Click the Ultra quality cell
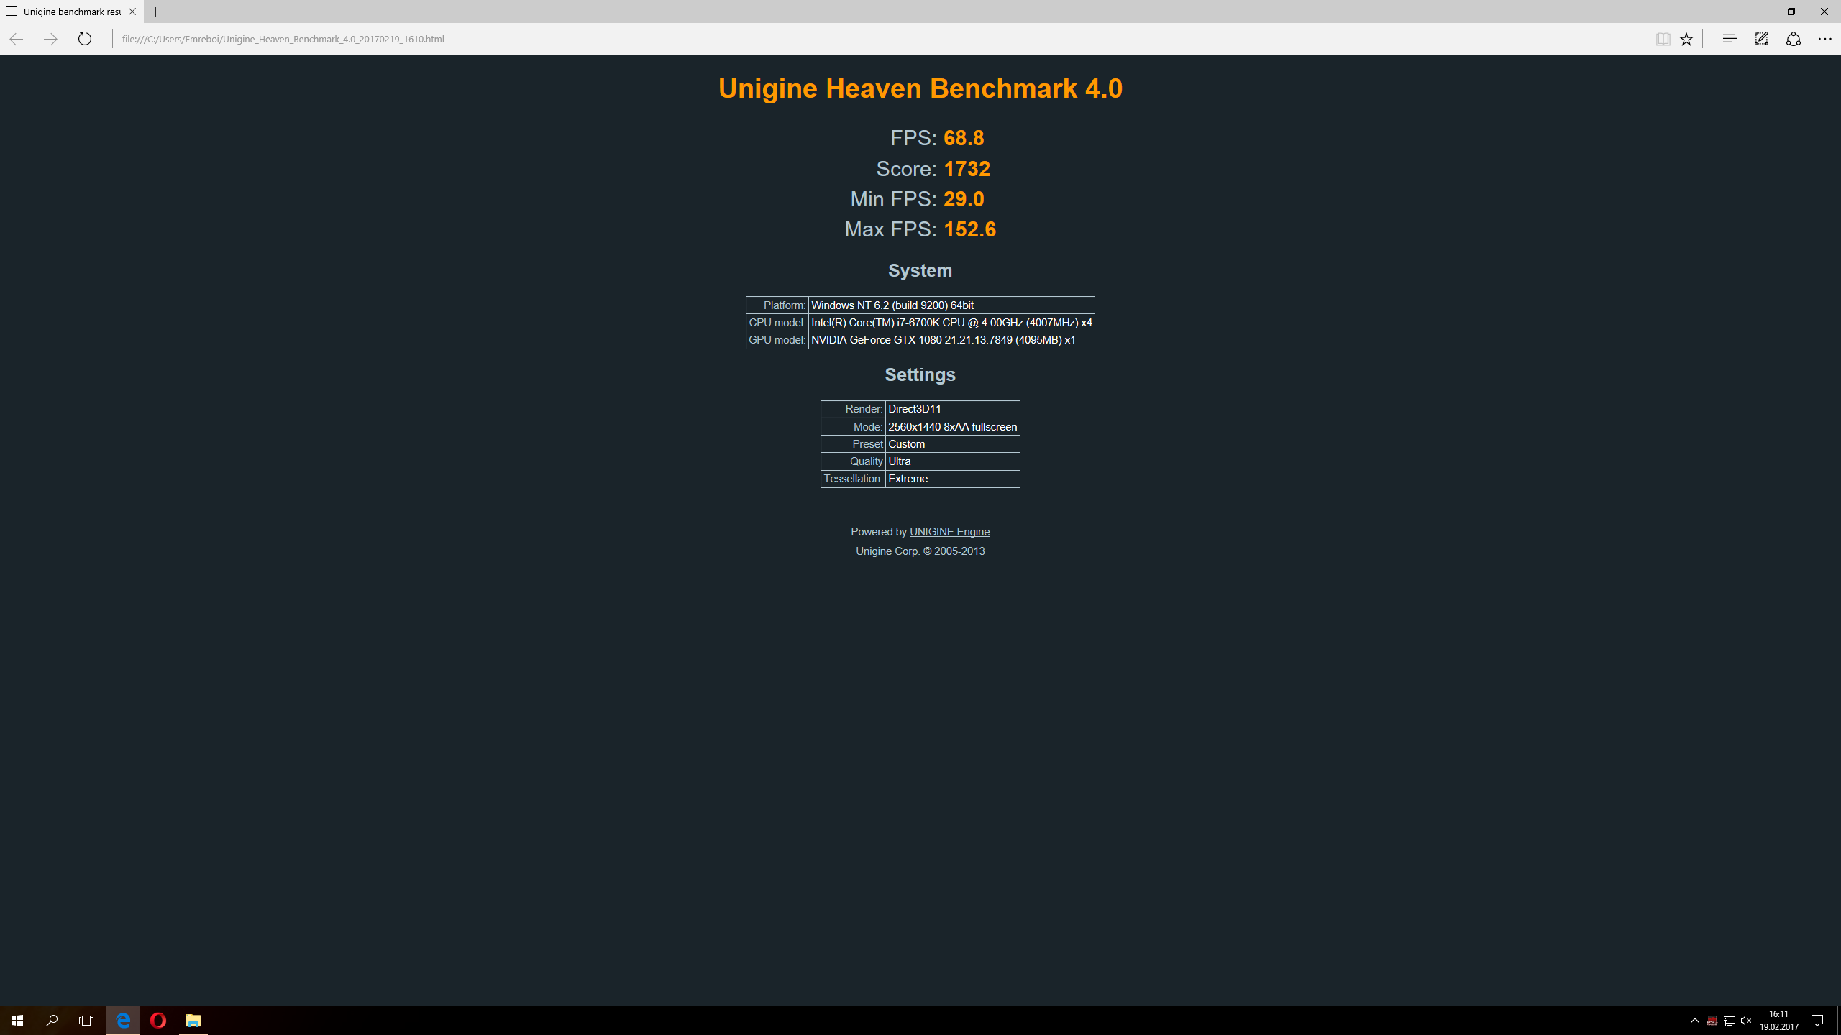 point(952,461)
